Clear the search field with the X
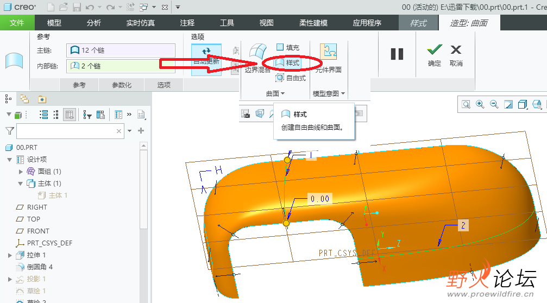The image size is (547, 303). coord(119,131)
